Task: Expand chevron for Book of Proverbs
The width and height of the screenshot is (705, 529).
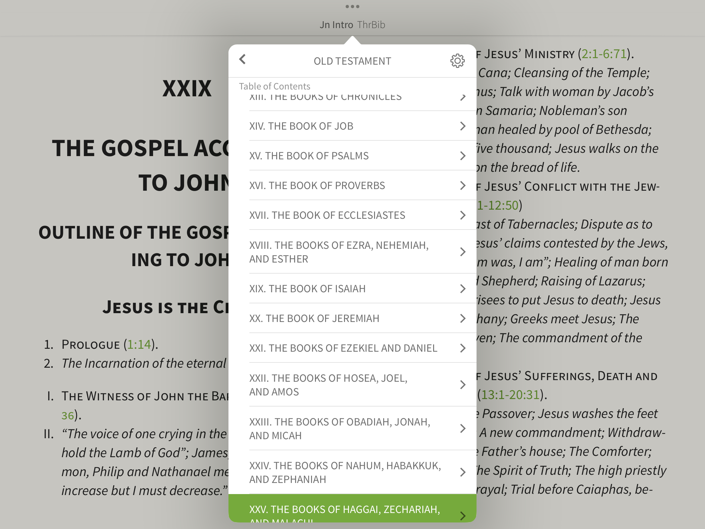Action: tap(462, 185)
